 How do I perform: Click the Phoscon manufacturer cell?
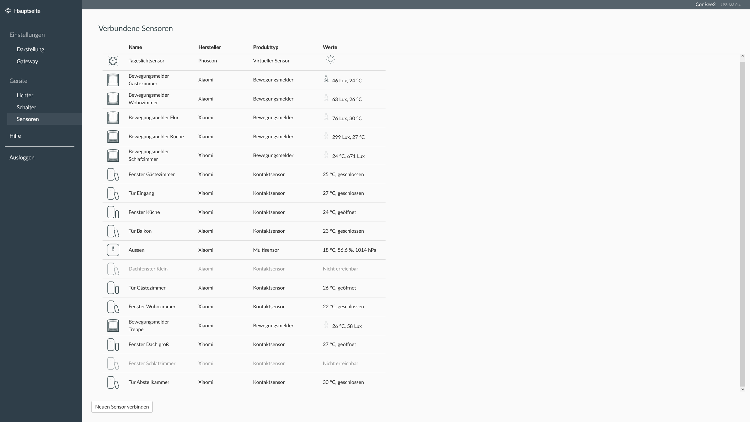[x=207, y=61]
